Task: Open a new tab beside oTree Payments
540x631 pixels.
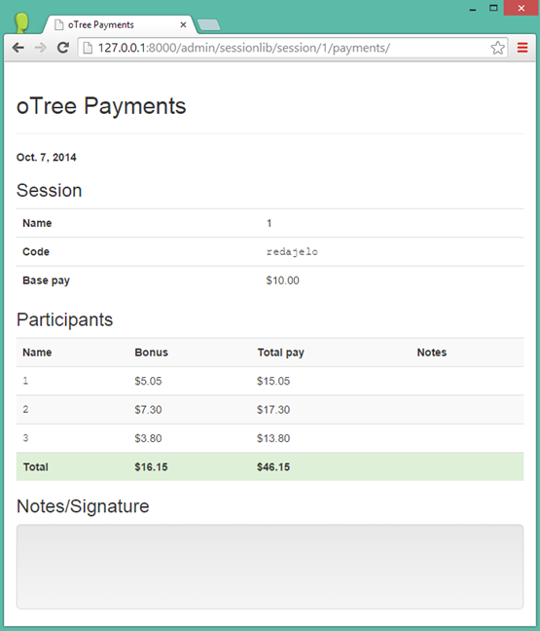Action: (208, 25)
